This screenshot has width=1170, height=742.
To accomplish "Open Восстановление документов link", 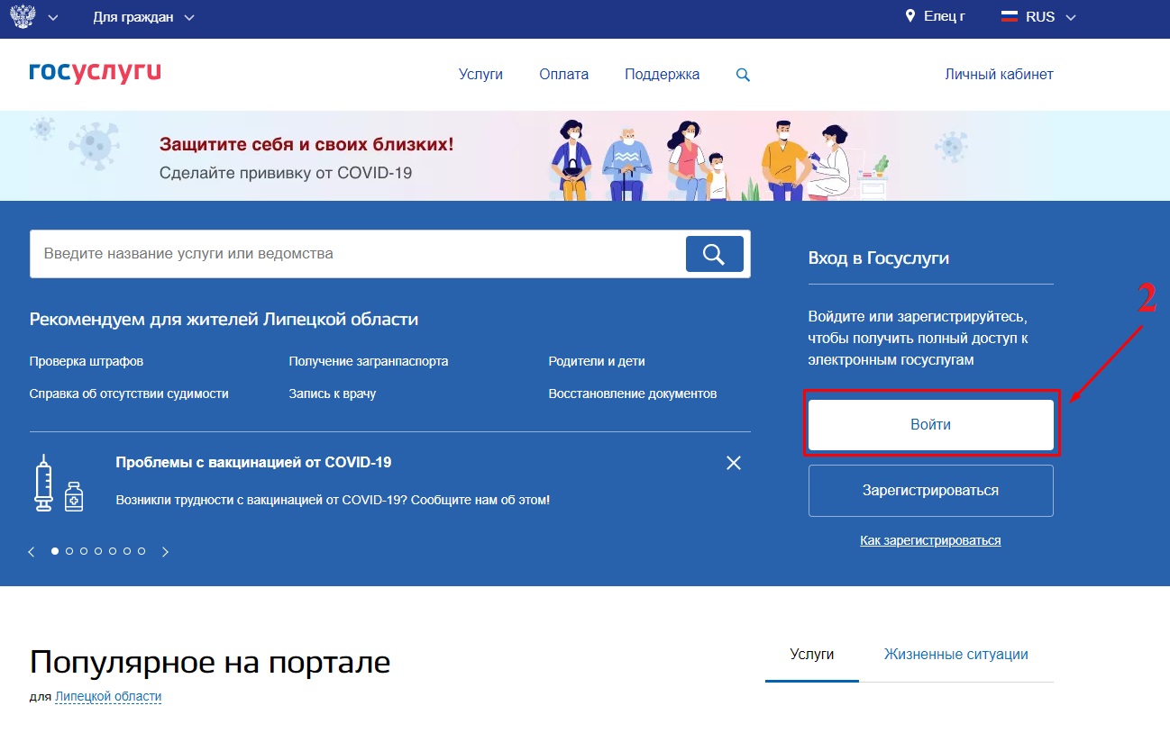I will pyautogui.click(x=633, y=394).
